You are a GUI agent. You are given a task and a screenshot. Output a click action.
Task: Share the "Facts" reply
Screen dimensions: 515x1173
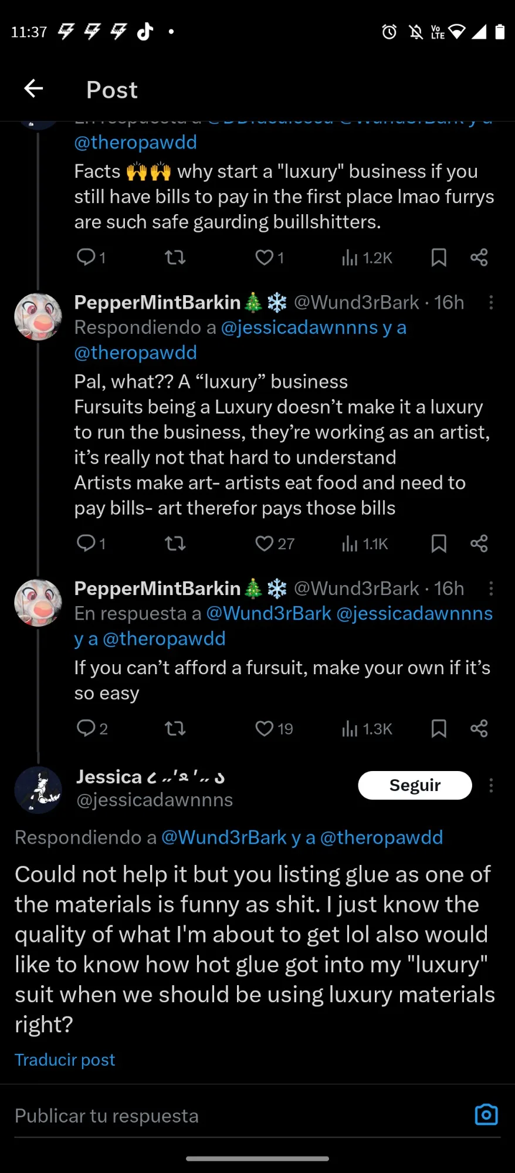coord(479,258)
